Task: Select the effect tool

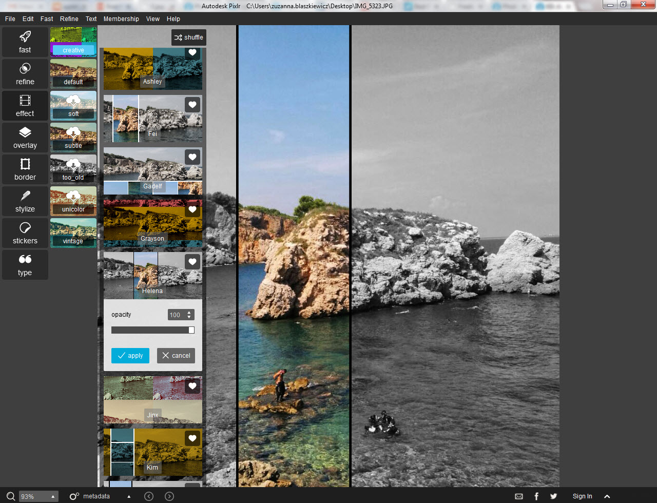Action: click(x=25, y=105)
